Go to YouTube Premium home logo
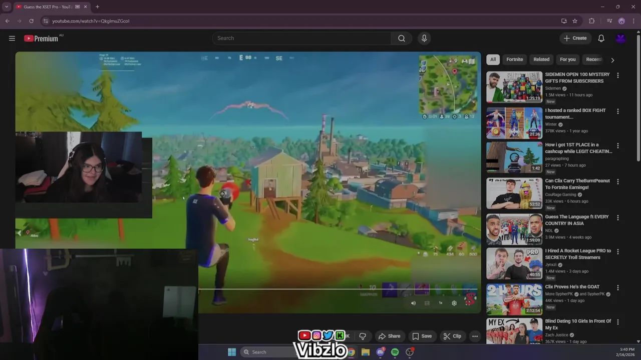The image size is (641, 360). coord(42,38)
